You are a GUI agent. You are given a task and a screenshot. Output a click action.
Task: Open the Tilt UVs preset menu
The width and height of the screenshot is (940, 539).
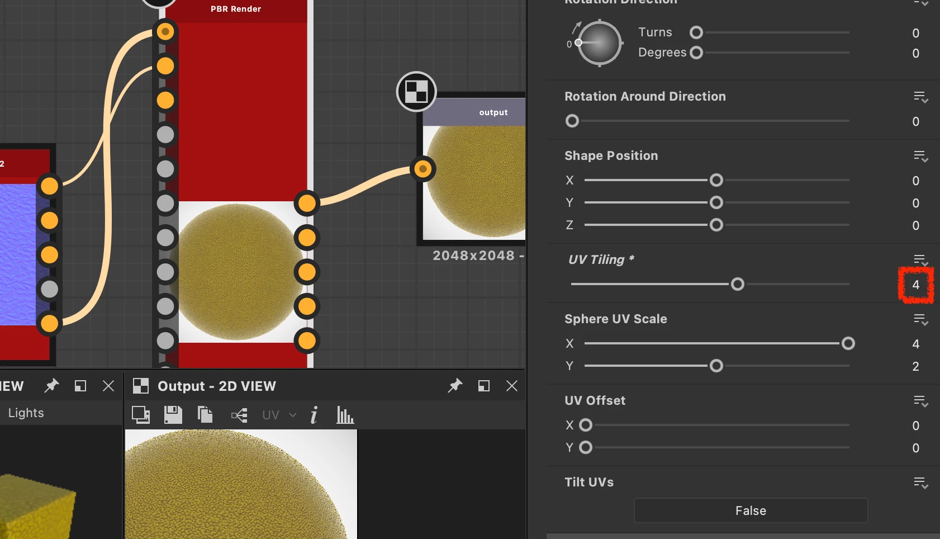click(921, 483)
